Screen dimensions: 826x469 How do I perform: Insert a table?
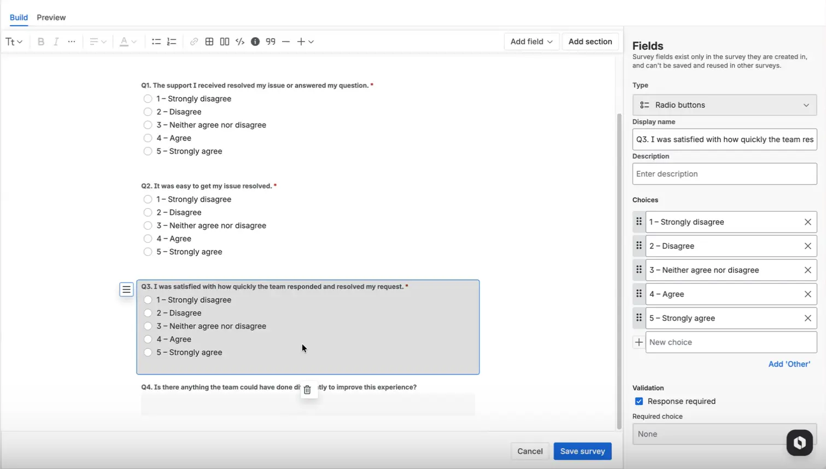209,41
